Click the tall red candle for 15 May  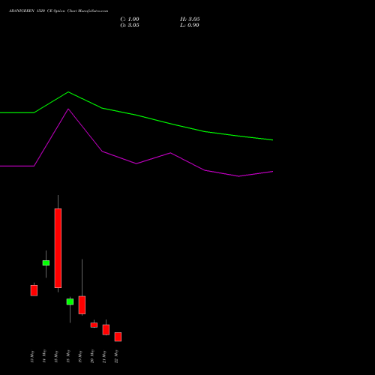pos(58,248)
